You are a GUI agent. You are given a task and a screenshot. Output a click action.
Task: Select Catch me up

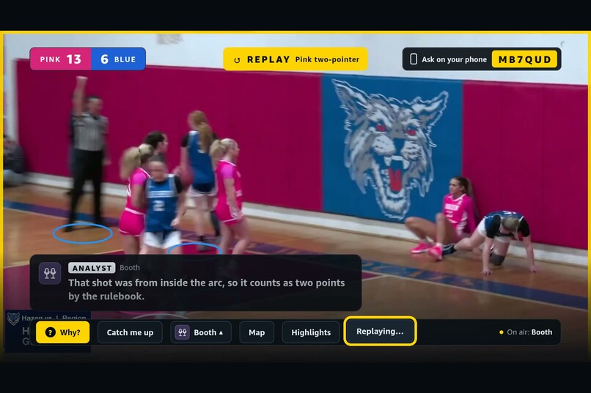point(130,332)
